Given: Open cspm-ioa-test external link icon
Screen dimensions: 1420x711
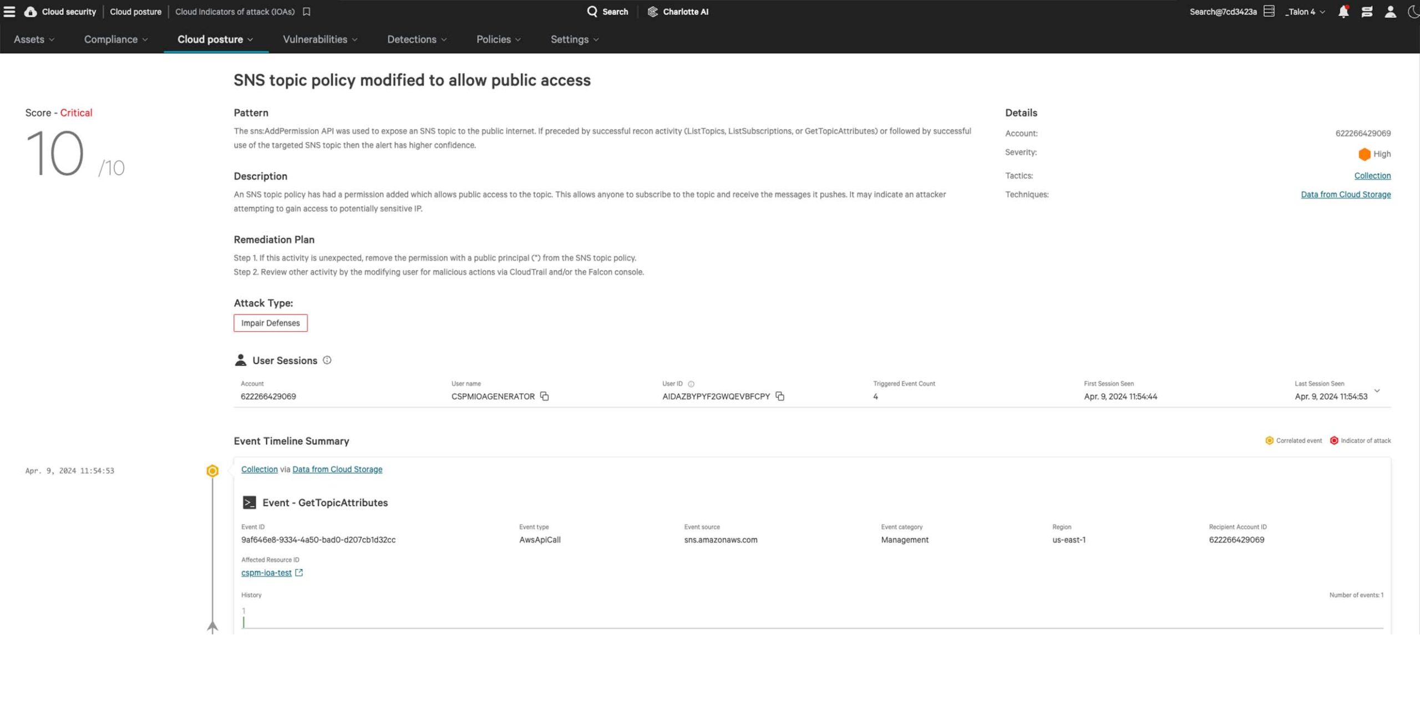Looking at the screenshot, I should pyautogui.click(x=299, y=572).
